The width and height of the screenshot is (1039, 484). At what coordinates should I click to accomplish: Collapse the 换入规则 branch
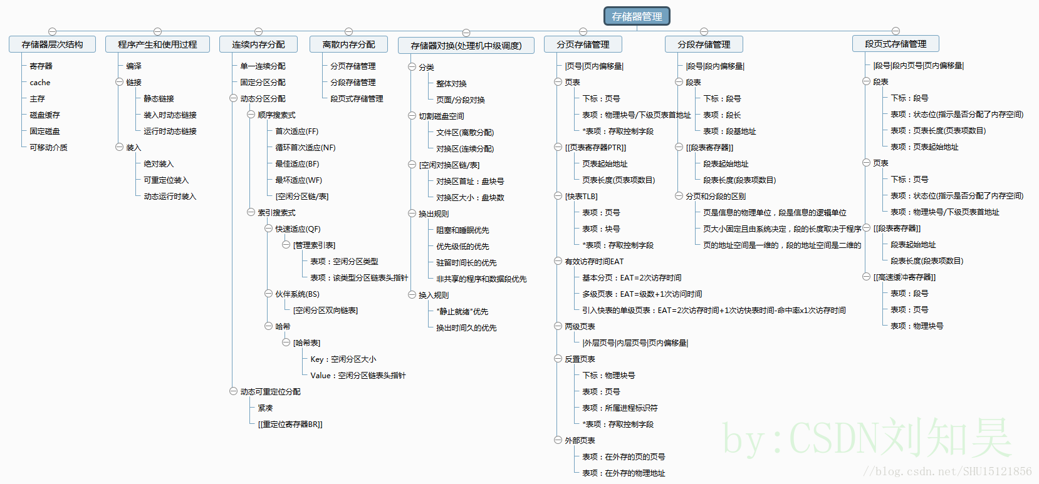click(x=412, y=295)
